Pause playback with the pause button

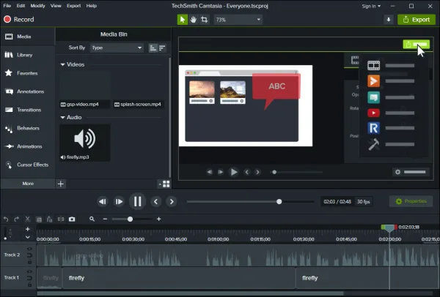(x=138, y=202)
